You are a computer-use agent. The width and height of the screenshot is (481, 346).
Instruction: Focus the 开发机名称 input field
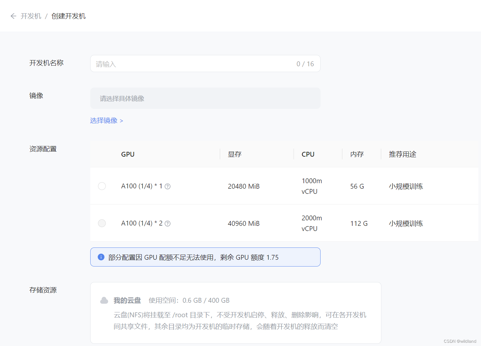coord(205,64)
